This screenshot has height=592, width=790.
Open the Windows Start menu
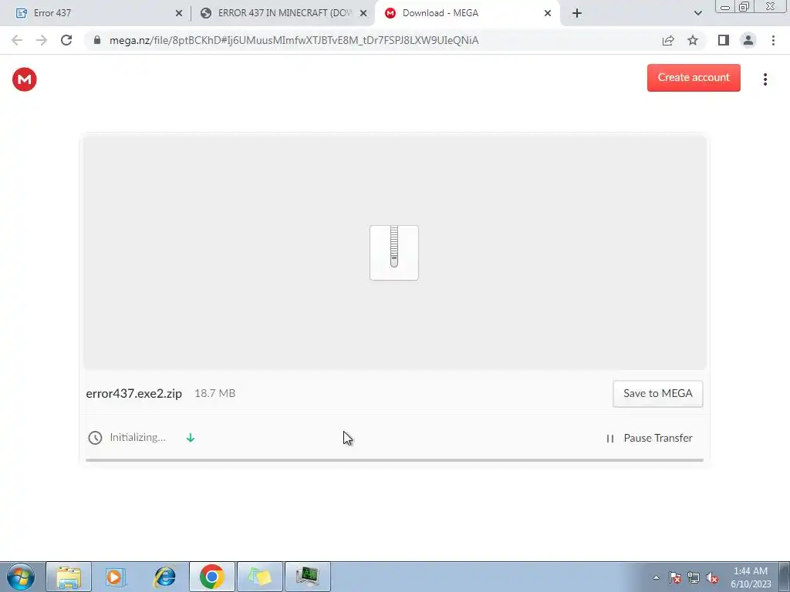point(20,577)
